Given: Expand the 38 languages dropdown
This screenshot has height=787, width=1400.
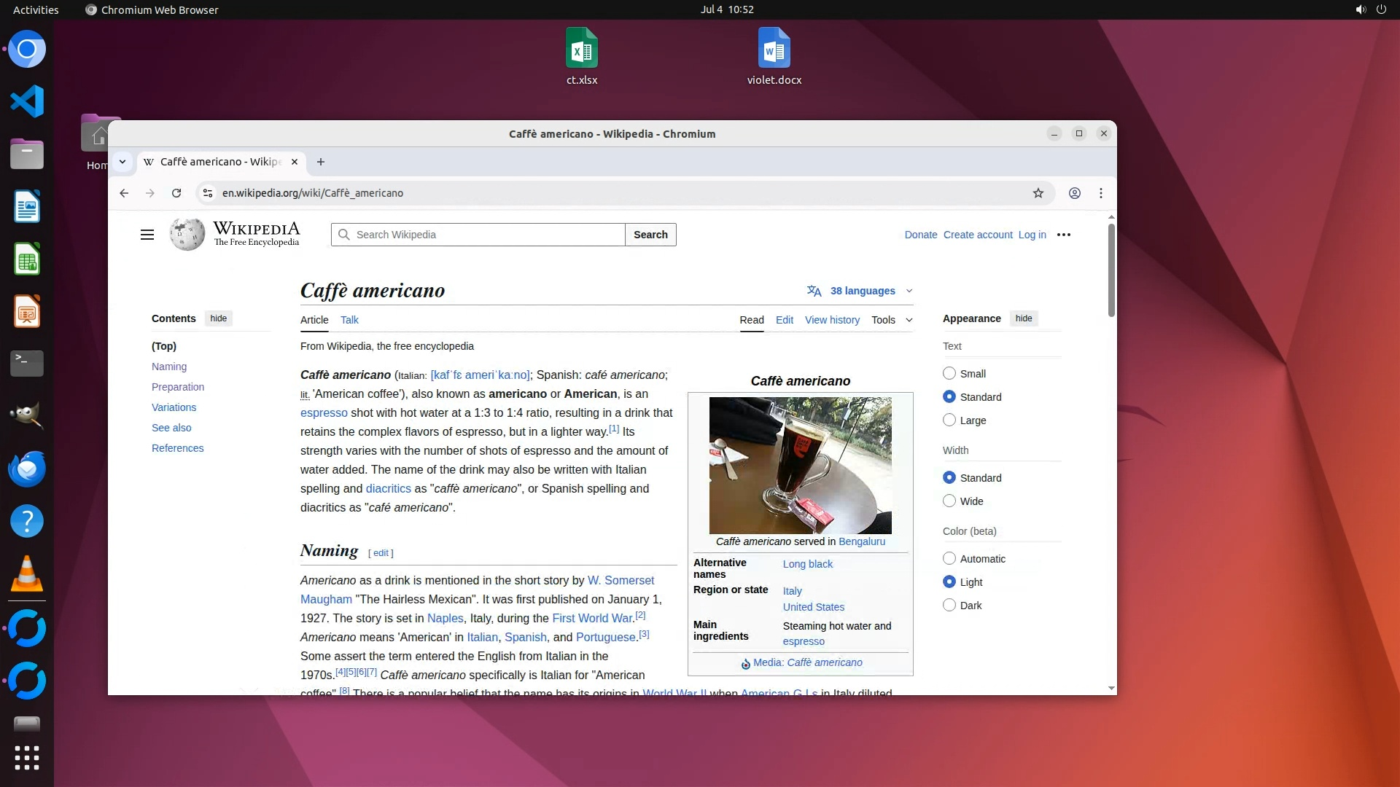Looking at the screenshot, I should click(862, 291).
